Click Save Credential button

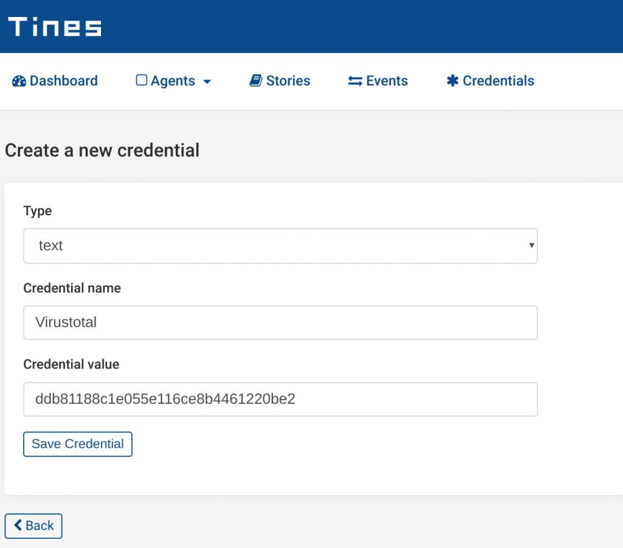[78, 444]
